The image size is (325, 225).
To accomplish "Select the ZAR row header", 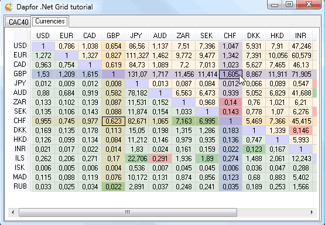I will pyautogui.click(x=20, y=102).
